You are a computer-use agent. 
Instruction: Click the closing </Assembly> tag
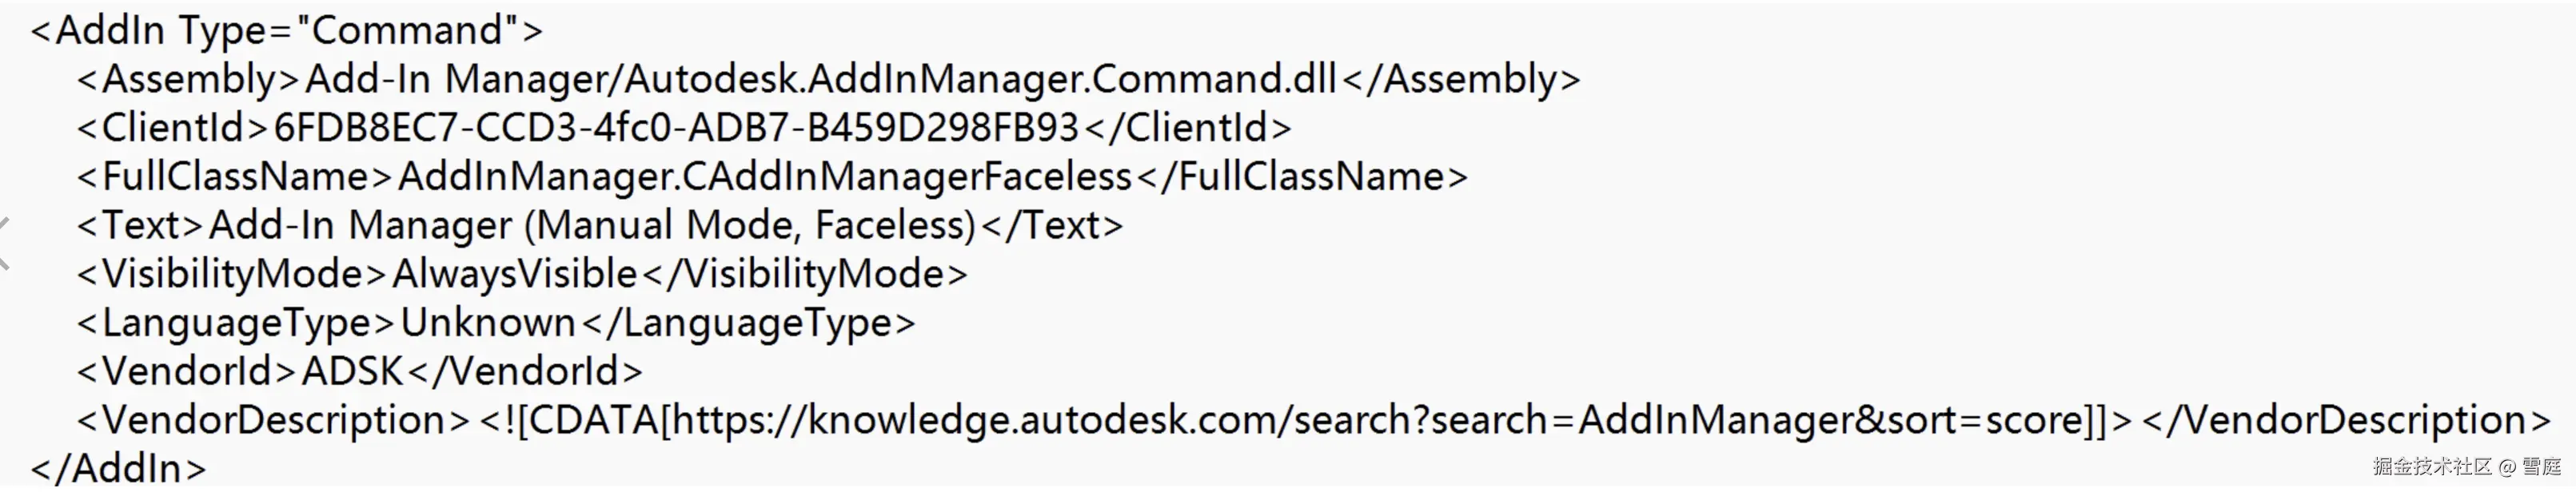pos(1461,79)
